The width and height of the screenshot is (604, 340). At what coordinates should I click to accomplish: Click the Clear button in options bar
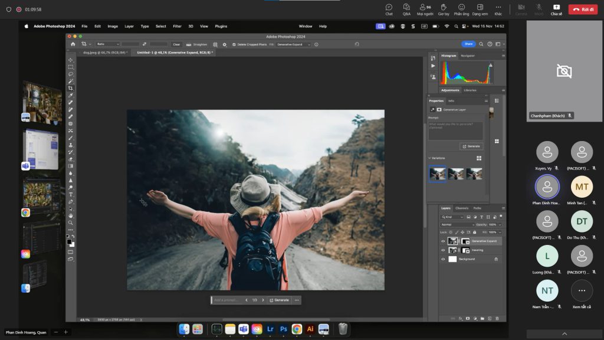point(176,45)
